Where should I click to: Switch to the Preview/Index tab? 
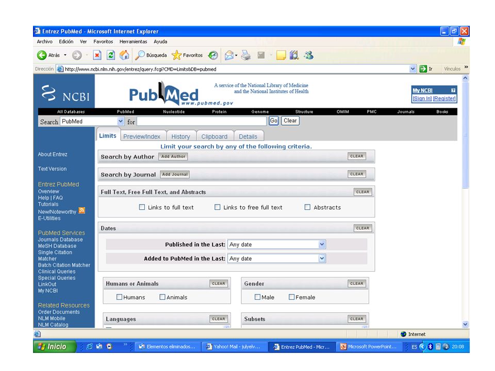[142, 136]
